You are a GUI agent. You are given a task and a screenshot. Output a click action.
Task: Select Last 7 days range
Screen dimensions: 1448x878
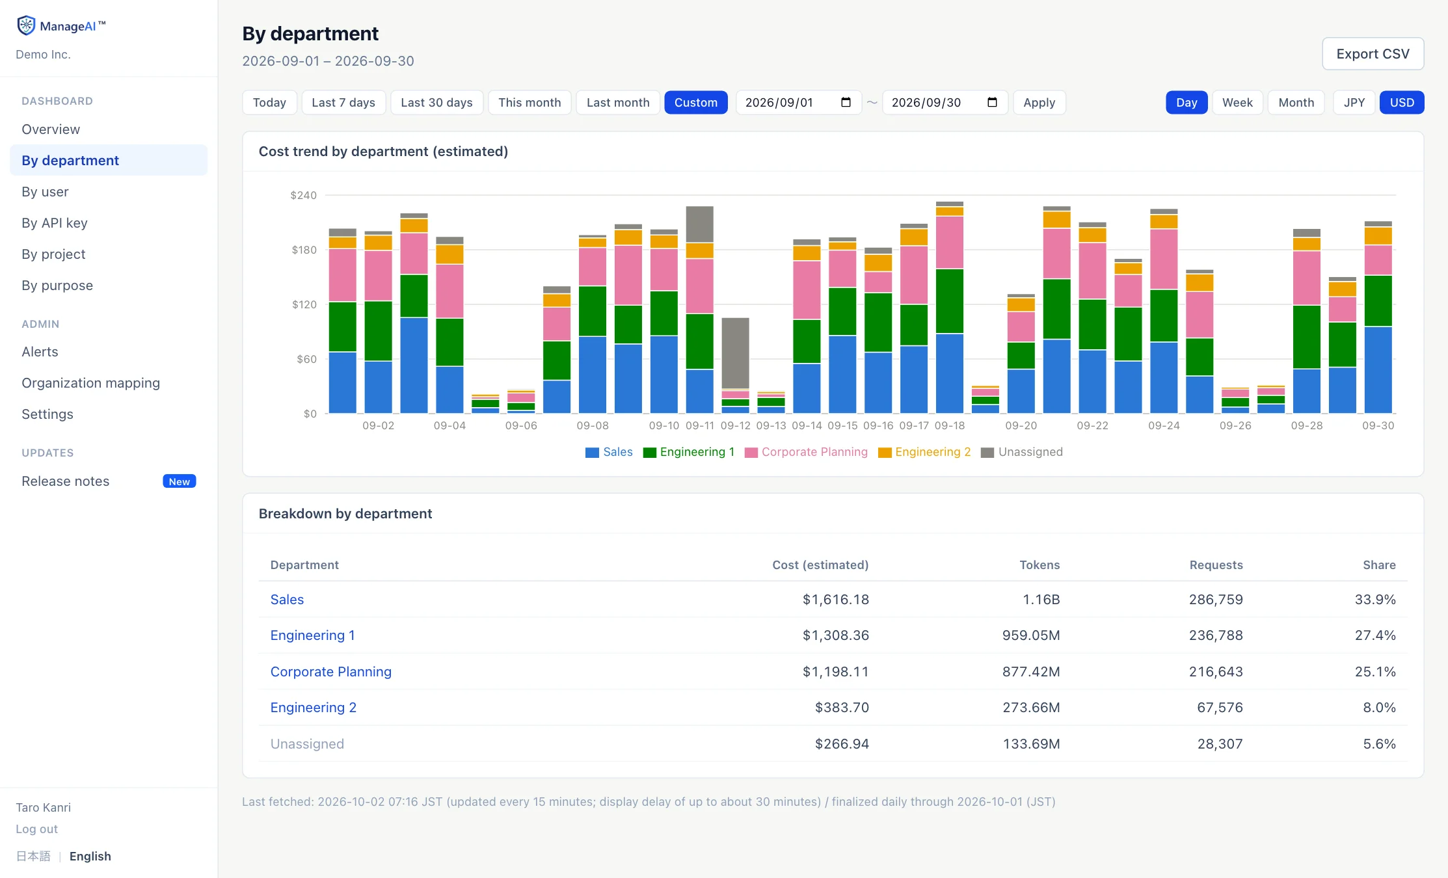[x=343, y=102]
